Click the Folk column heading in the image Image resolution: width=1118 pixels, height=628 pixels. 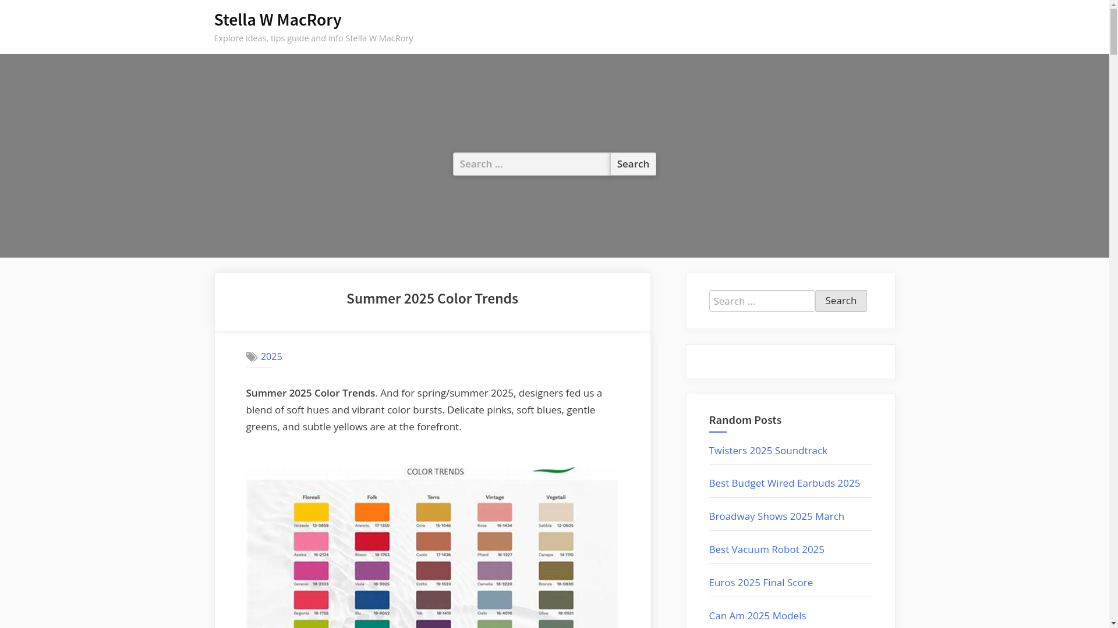click(372, 497)
